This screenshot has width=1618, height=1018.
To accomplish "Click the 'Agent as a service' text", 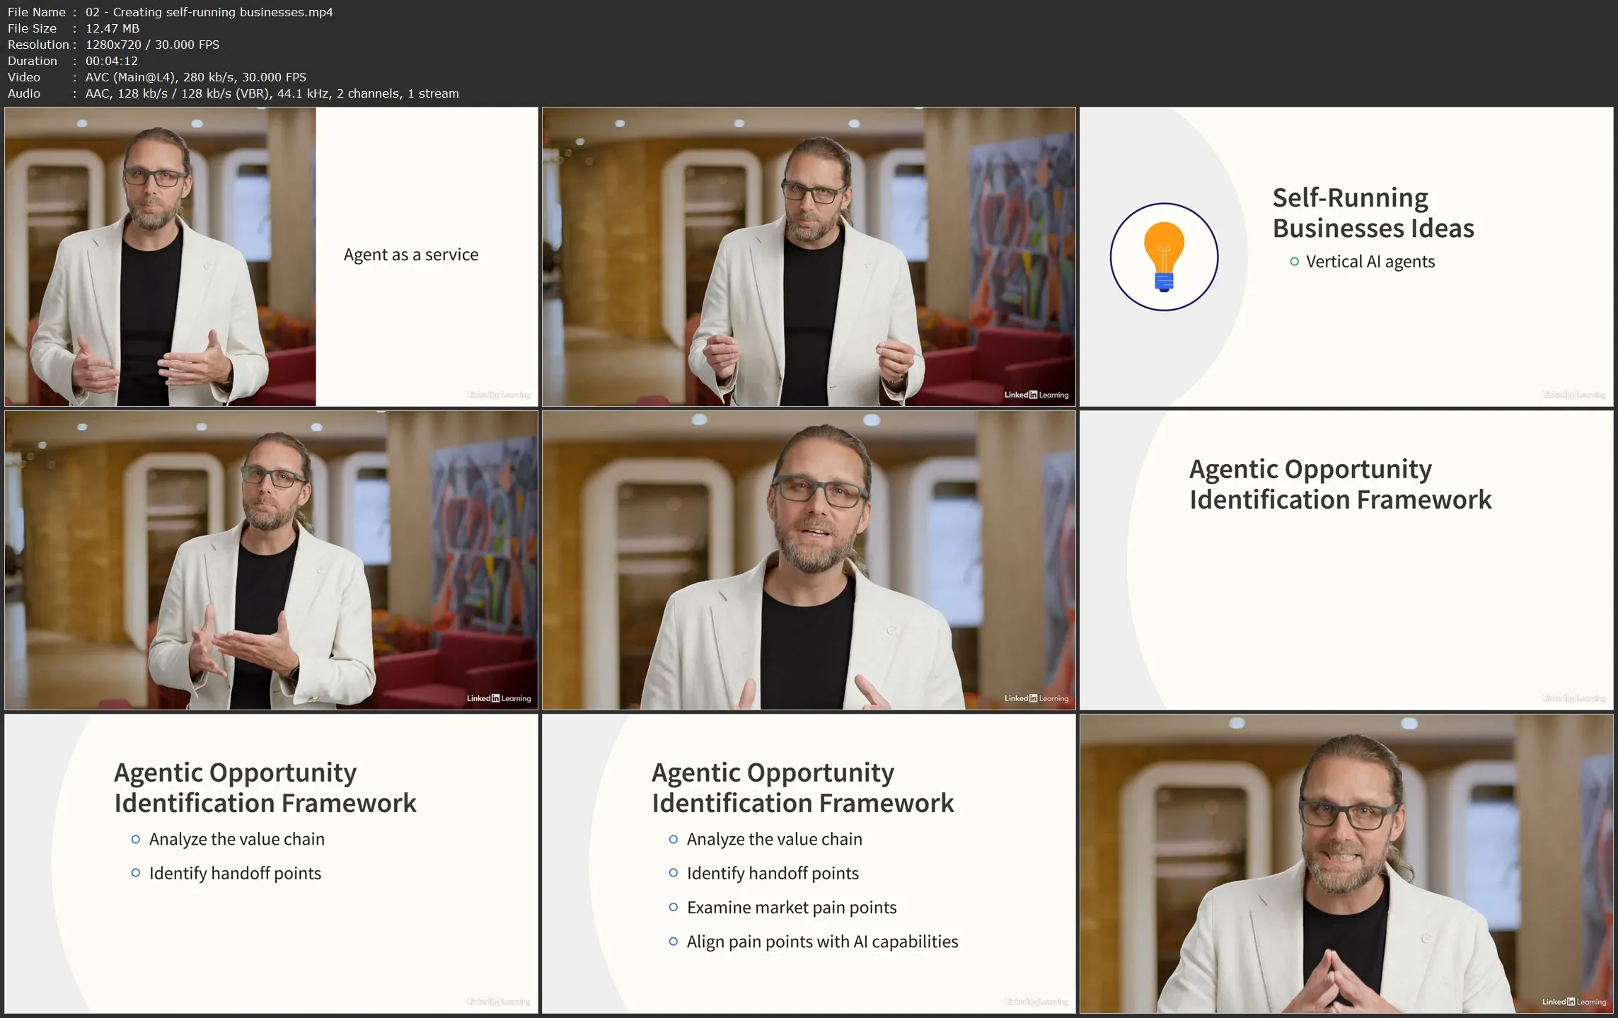I will [x=411, y=255].
